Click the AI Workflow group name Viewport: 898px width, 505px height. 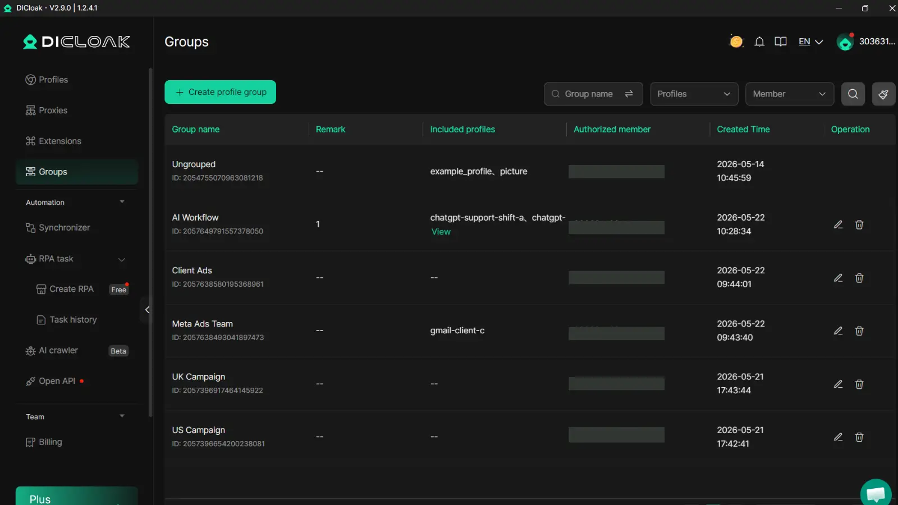(195, 218)
